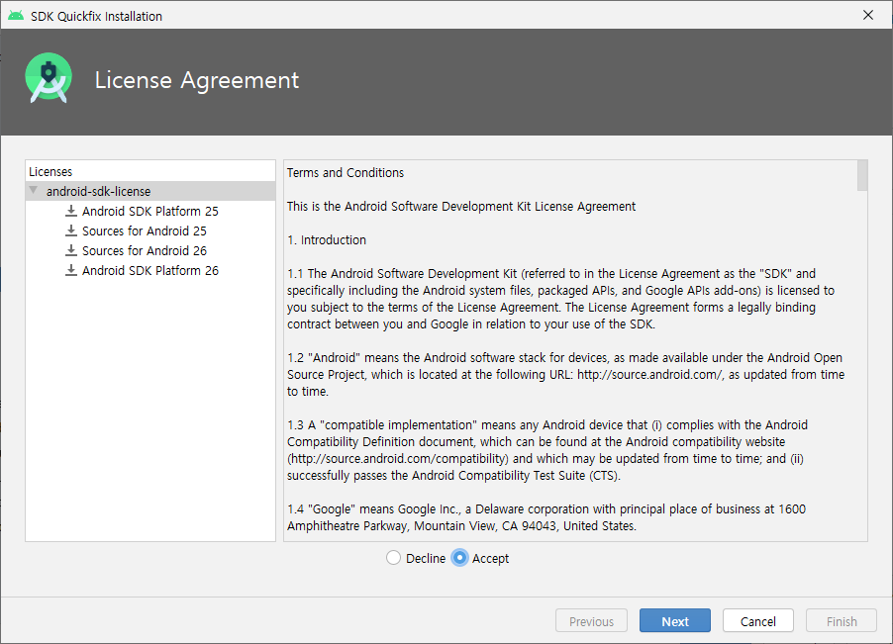Select Android SDK Platform 26 entry
Screen dimensions: 893x644
(149, 270)
